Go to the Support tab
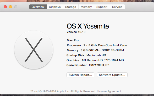This screenshot has width=154, height=96. (x=102, y=7)
